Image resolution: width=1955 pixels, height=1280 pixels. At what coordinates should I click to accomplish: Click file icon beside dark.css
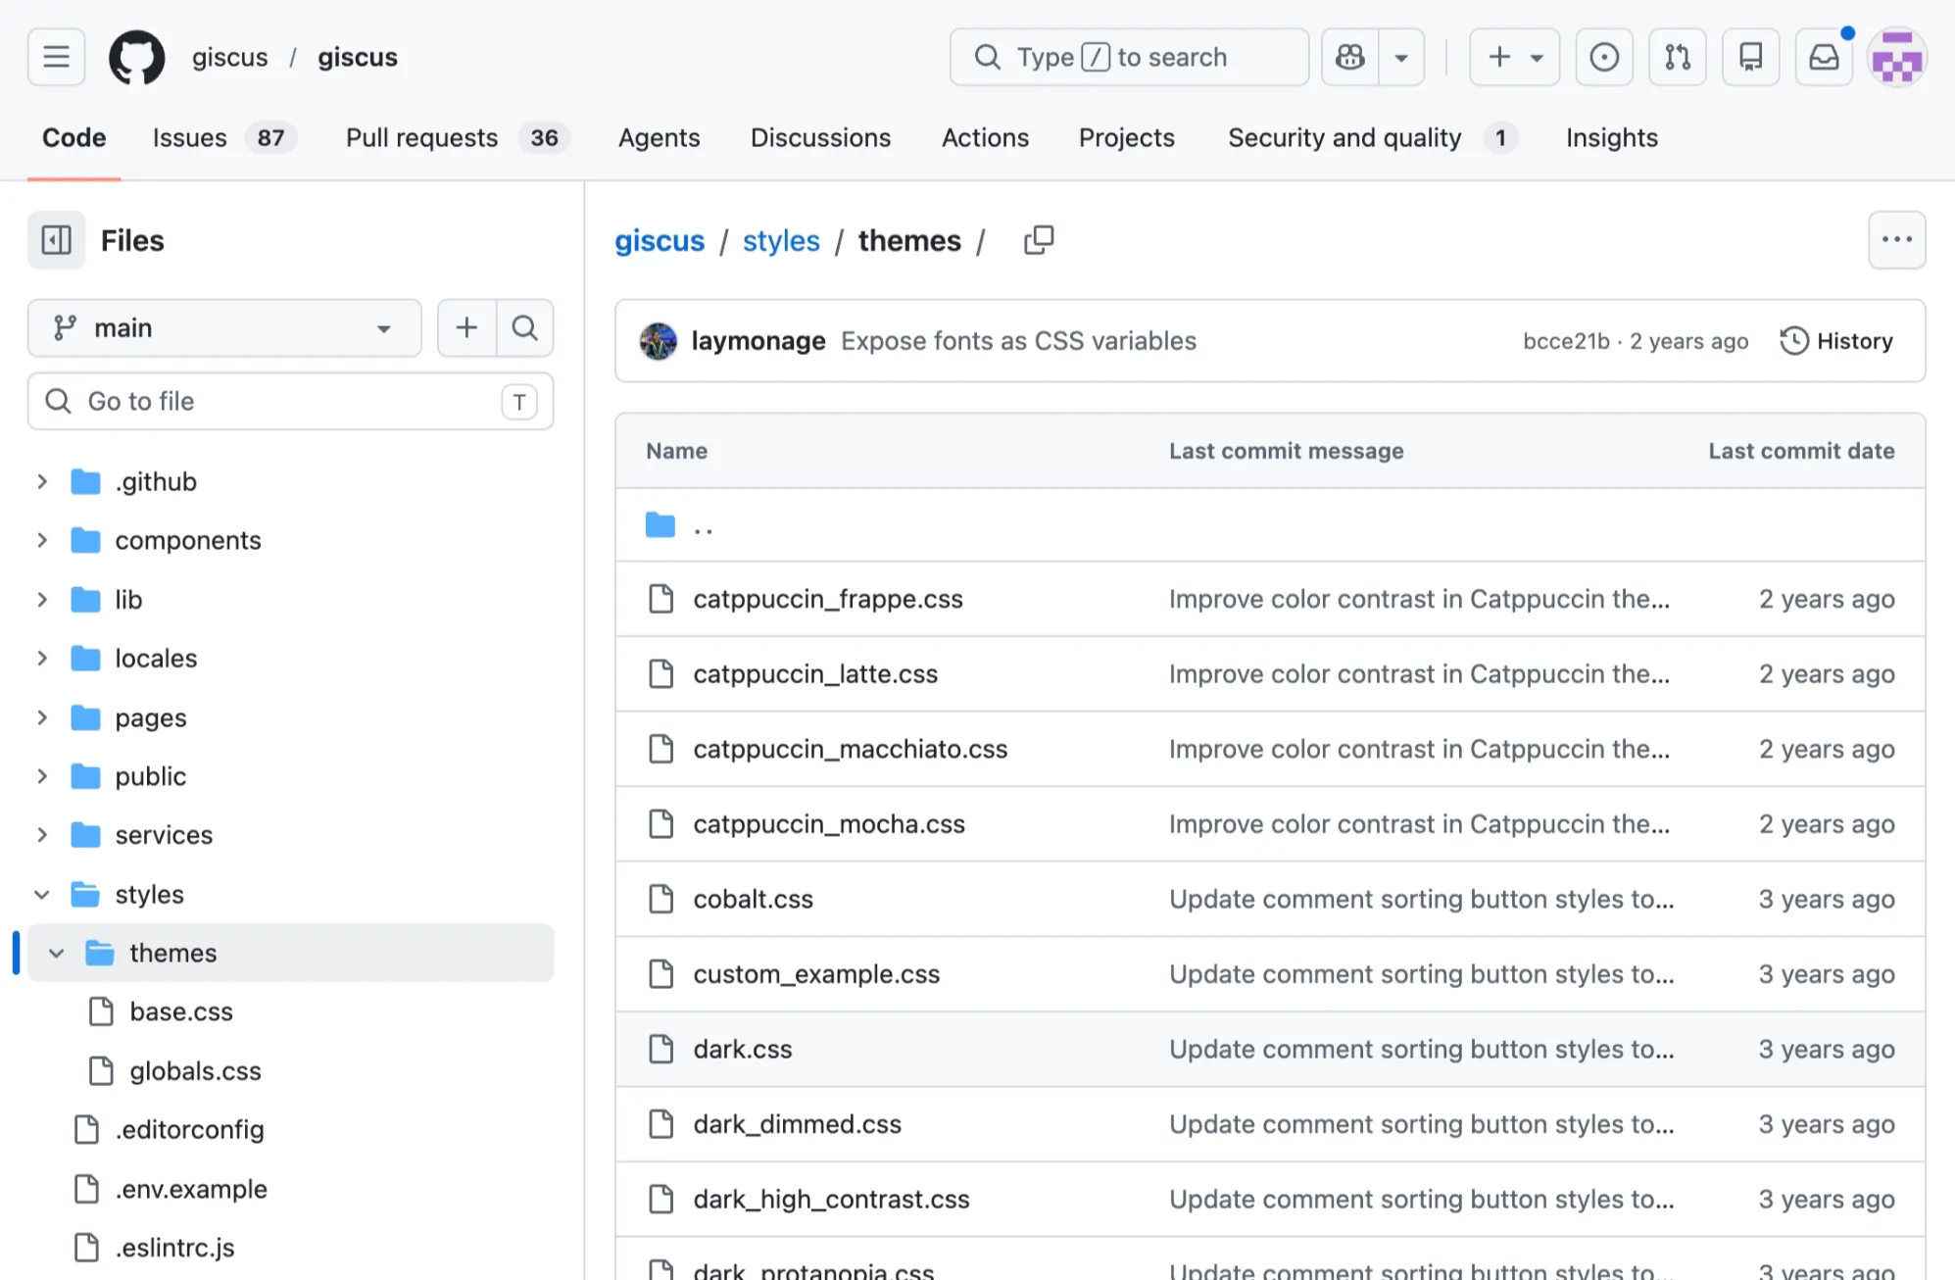(661, 1049)
